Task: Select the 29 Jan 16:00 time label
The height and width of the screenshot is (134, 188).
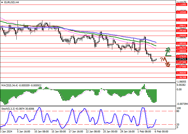Action: pyautogui.click(x=128, y=131)
